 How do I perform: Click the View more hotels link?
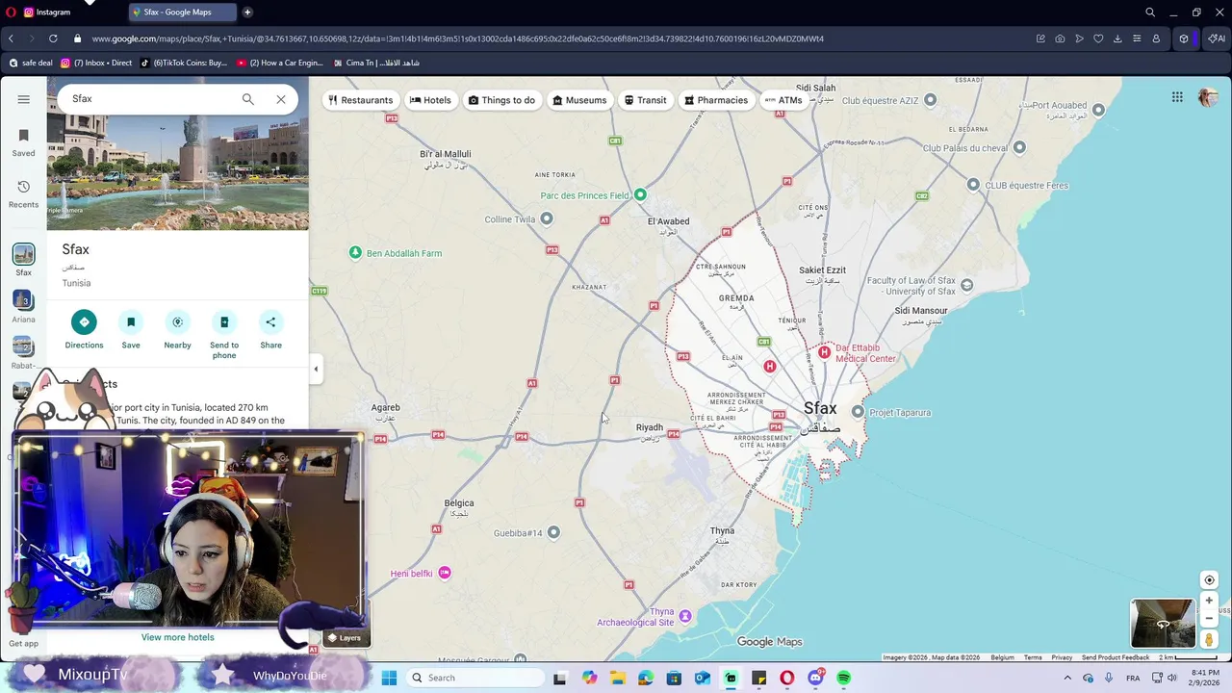pos(177,637)
